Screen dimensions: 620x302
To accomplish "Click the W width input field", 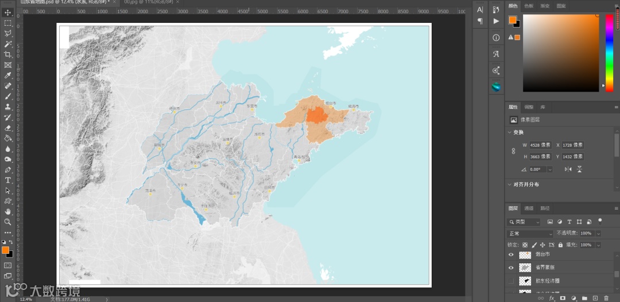I will click(x=540, y=145).
